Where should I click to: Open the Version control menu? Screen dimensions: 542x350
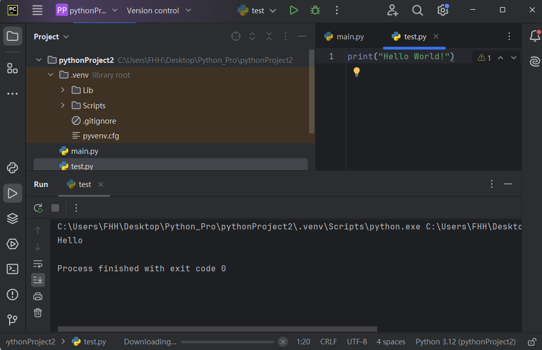tap(159, 10)
